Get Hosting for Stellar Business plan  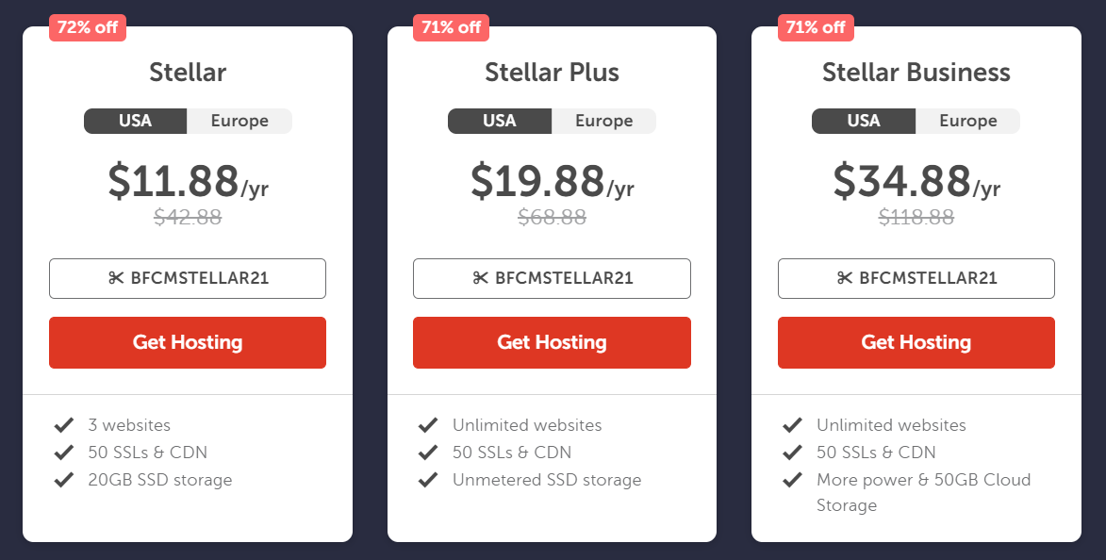916,342
